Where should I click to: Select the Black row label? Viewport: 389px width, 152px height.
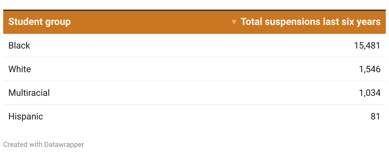coord(19,46)
